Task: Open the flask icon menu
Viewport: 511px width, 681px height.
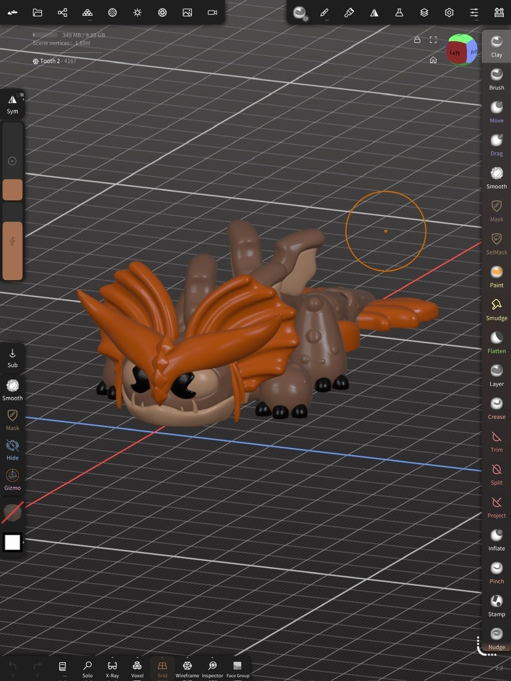Action: (399, 13)
